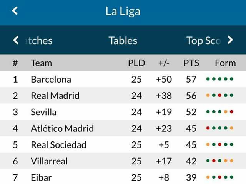
Task: Click Barcelona's form indicator dots
Action: (x=219, y=79)
